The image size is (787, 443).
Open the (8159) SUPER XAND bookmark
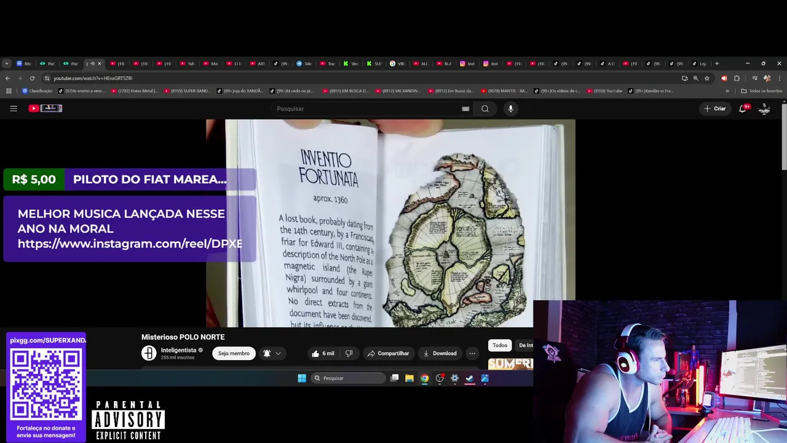187,91
